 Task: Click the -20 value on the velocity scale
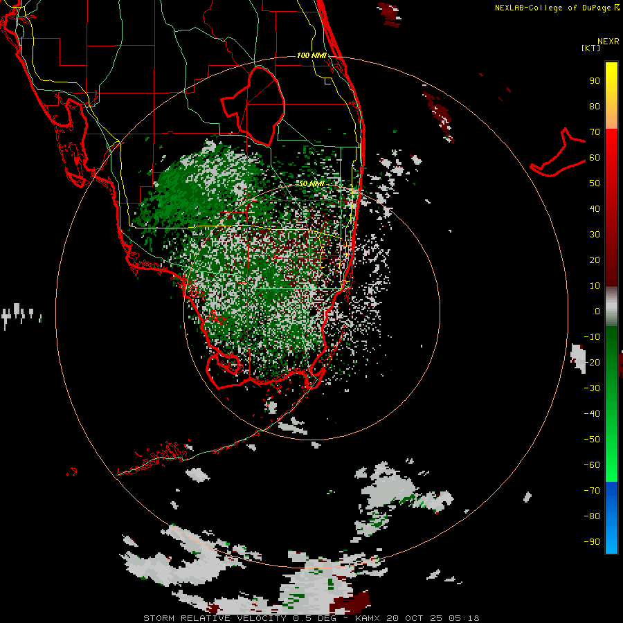coord(592,363)
